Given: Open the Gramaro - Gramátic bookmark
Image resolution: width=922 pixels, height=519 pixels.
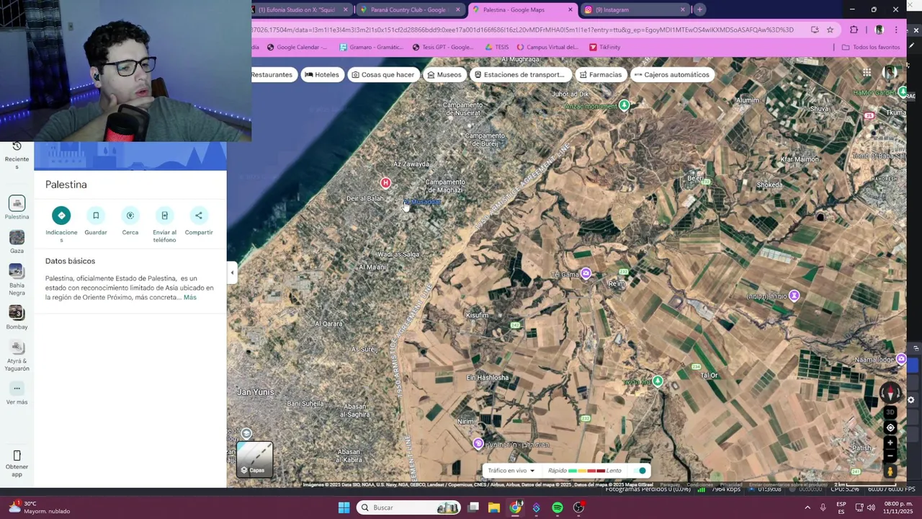Looking at the screenshot, I should click(x=371, y=47).
